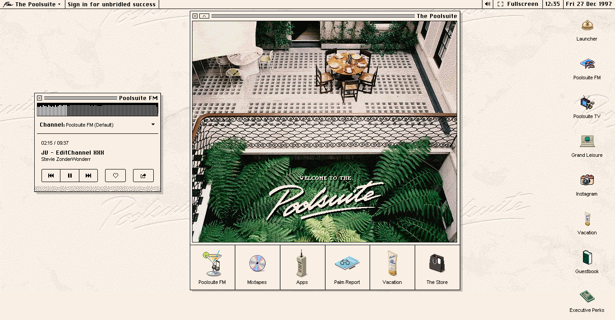
Task: Enter Fullscreen mode
Action: click(518, 4)
